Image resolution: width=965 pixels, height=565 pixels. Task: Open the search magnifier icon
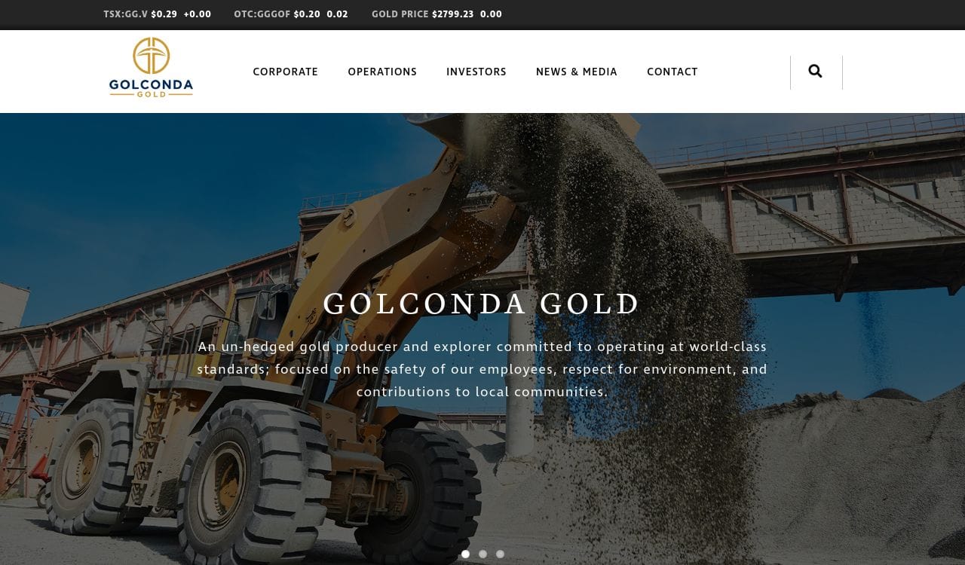click(815, 72)
